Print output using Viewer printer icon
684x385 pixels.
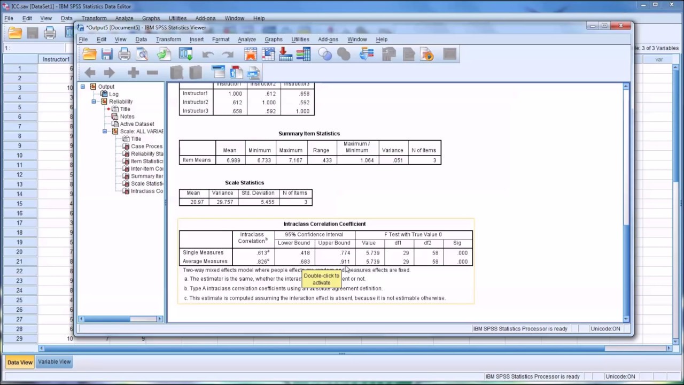(125, 54)
